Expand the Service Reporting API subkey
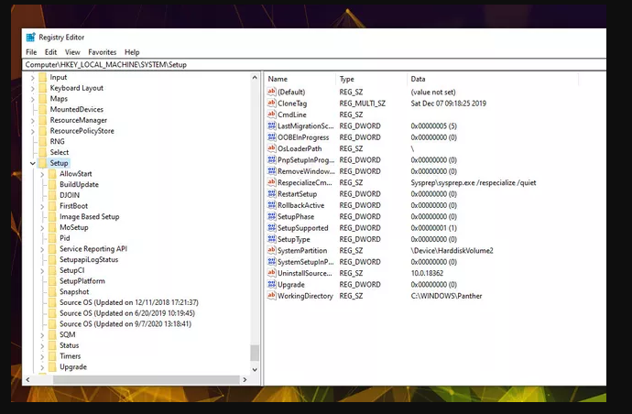632x414 pixels. tap(42, 249)
